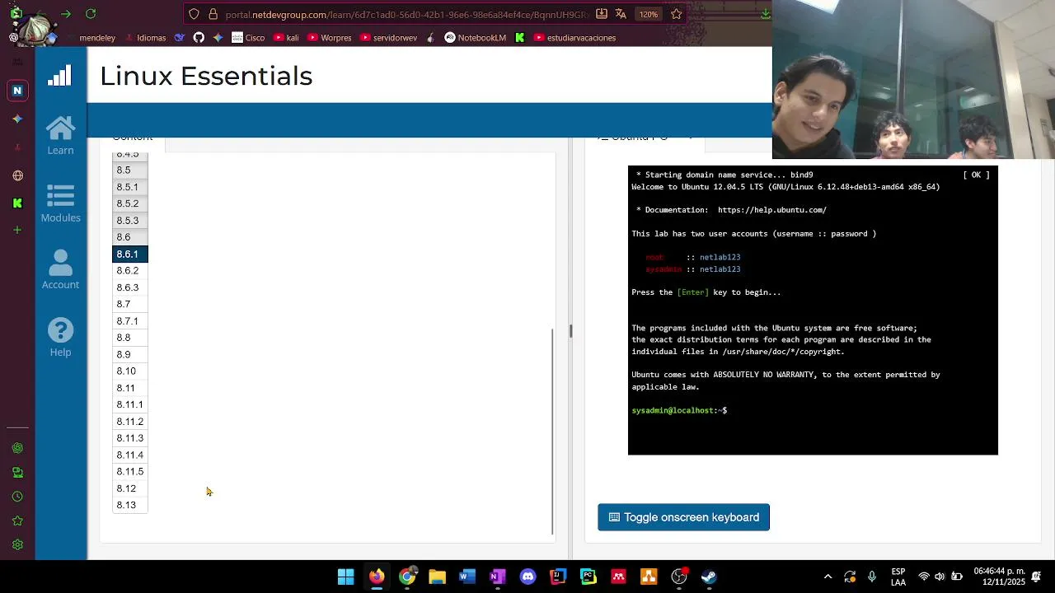Open the history clock in browser sidebar
Viewport: 1055px width, 593px height.
tap(17, 497)
